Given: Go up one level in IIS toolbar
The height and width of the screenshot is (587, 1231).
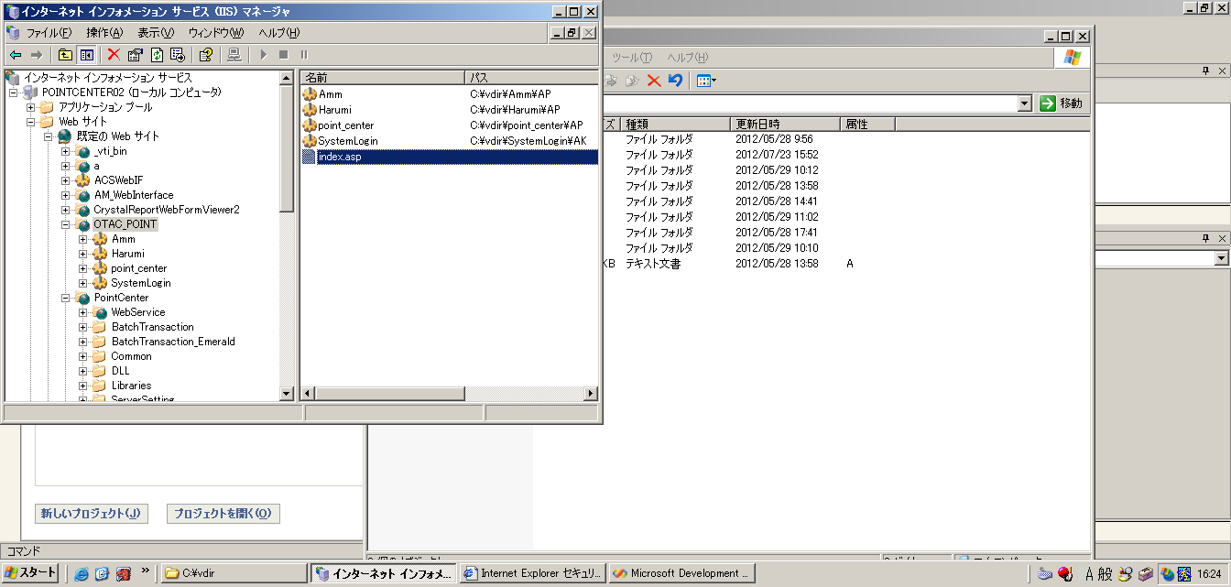Looking at the screenshot, I should tap(65, 55).
